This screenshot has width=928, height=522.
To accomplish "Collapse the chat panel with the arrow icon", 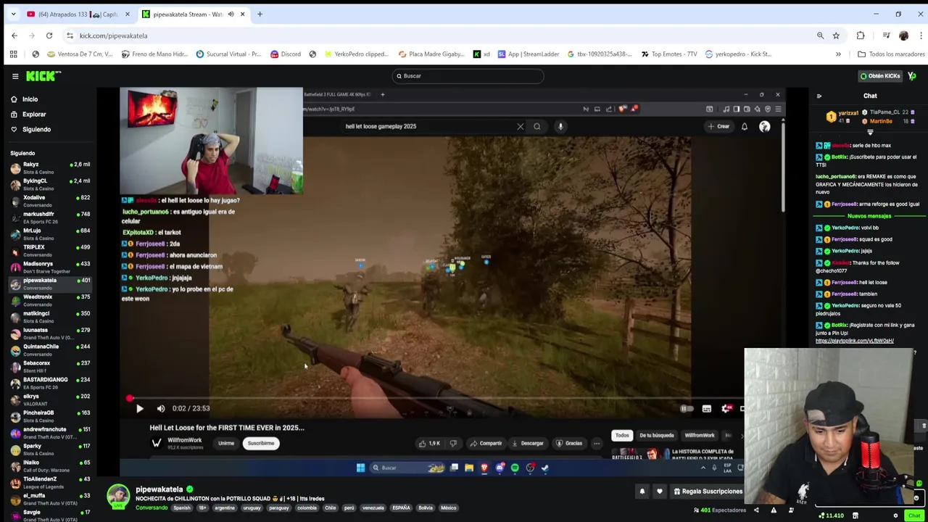I will click(x=819, y=96).
